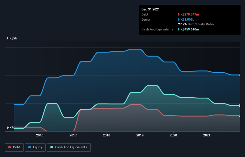This screenshot has height=157, width=245.
Task: Click the HK$1.008b equity value
Action: [x=186, y=19]
